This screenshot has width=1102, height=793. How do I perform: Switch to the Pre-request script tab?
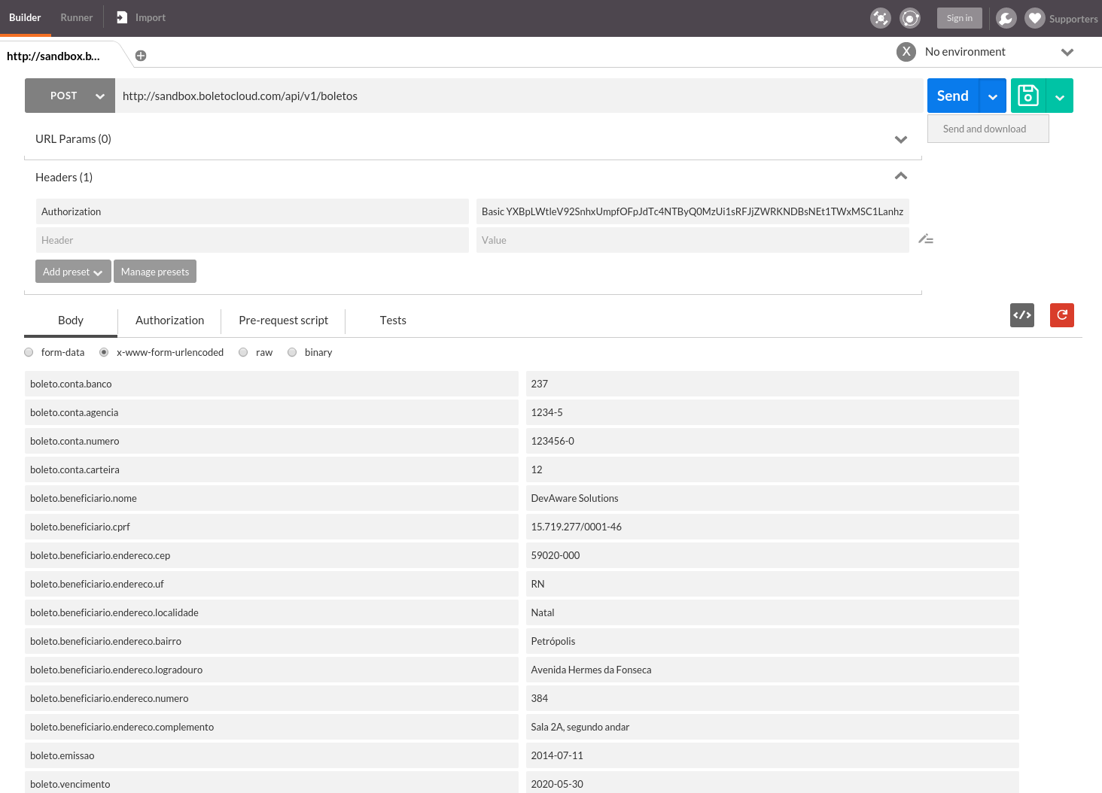(x=283, y=321)
